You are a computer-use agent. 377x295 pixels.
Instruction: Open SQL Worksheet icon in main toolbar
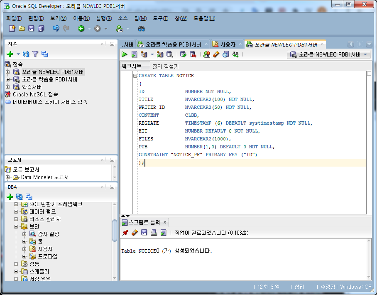[x=120, y=28]
